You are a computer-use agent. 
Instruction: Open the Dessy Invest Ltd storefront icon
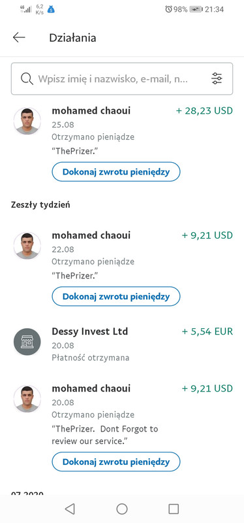point(27,342)
